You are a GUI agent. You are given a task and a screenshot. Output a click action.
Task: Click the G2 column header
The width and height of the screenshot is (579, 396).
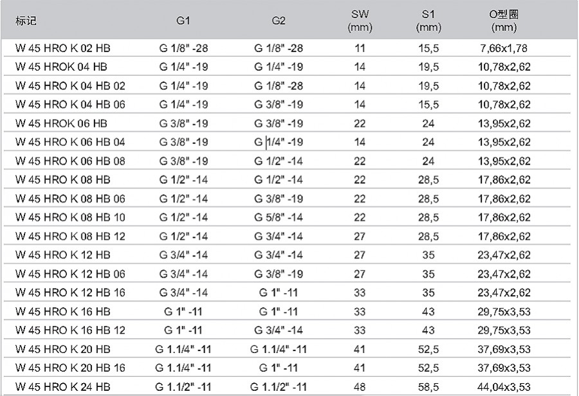[279, 21]
